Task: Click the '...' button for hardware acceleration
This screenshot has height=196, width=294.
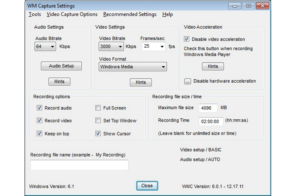Action: point(187,81)
